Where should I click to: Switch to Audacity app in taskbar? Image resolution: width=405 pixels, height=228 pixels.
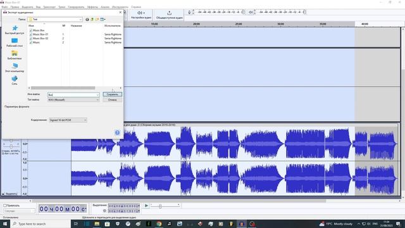click(x=242, y=224)
